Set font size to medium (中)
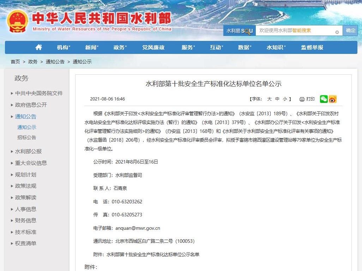This screenshot has height=271, width=362. [277, 99]
